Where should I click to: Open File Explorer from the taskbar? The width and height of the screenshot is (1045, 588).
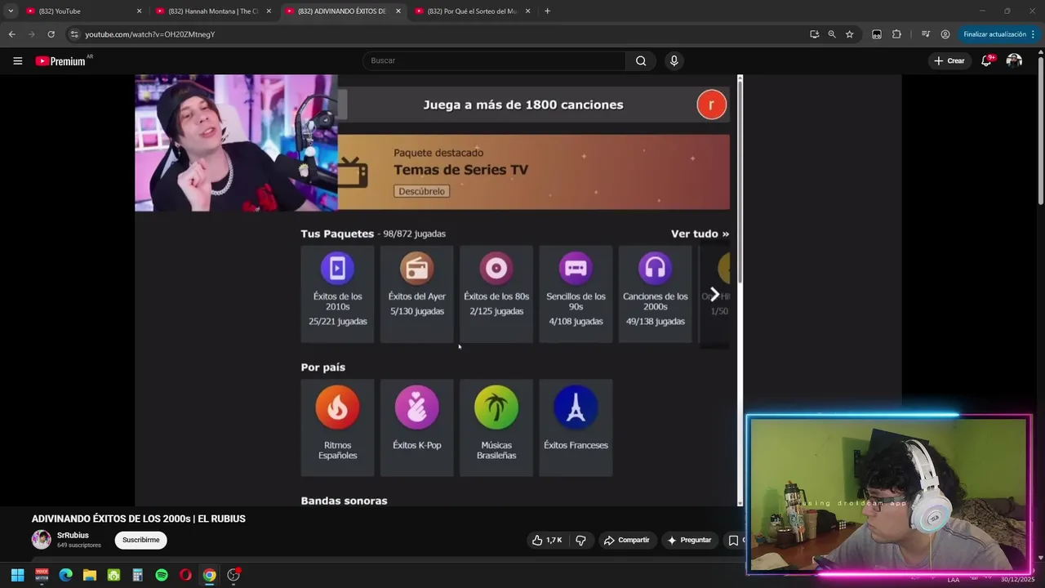tap(90, 575)
